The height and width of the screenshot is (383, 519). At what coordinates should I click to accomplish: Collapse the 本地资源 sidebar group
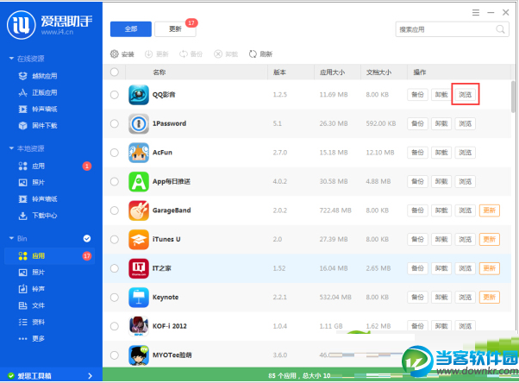tap(11, 148)
